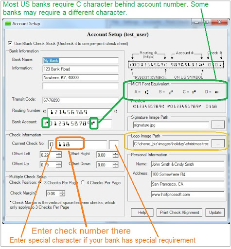Screen dimensions: 231x249
Task: Click the empty third bank information field
Action: pyautogui.click(x=81, y=86)
